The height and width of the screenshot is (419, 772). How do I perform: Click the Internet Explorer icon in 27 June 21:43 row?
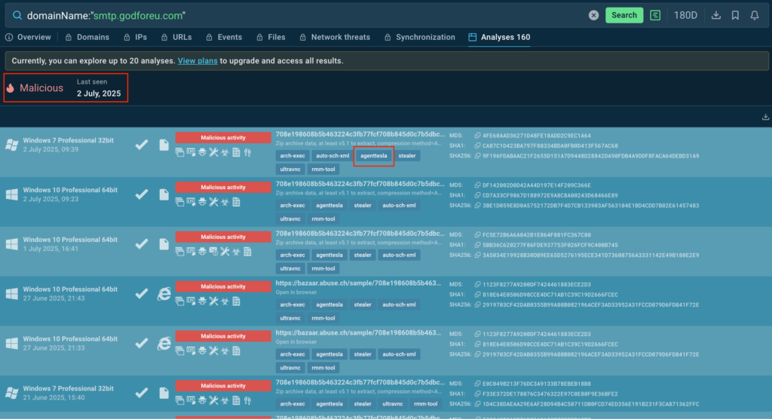point(164,294)
